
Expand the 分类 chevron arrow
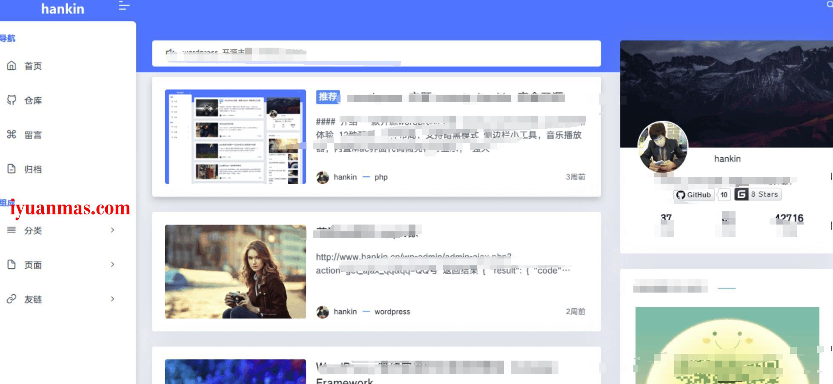click(x=112, y=230)
